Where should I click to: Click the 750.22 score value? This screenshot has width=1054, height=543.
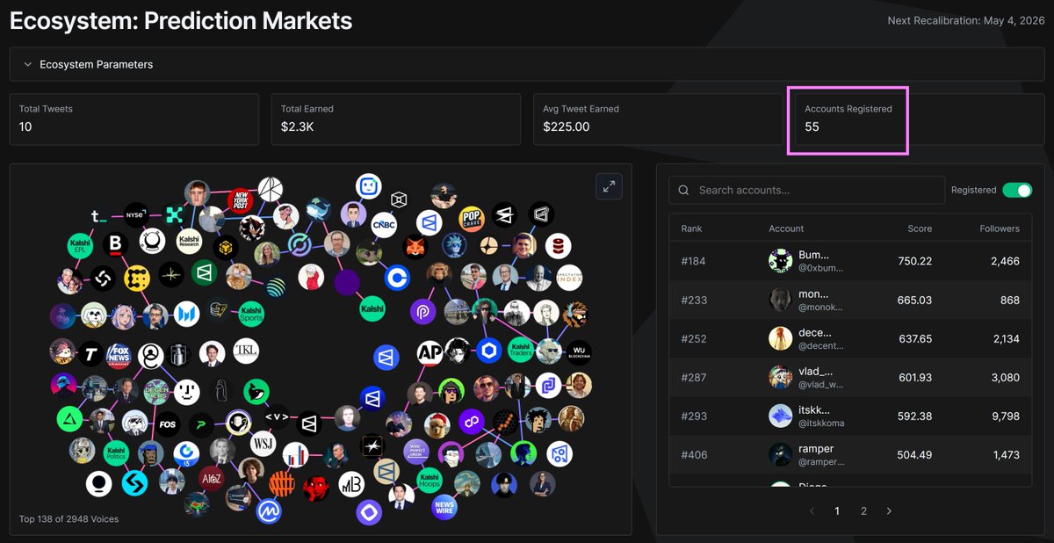(914, 261)
